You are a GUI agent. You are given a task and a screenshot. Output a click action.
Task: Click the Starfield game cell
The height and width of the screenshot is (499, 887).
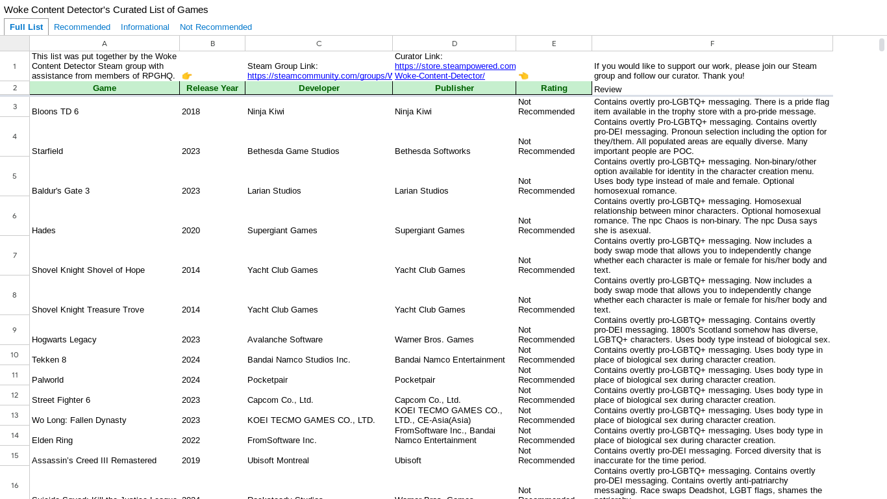pyautogui.click(x=105, y=136)
